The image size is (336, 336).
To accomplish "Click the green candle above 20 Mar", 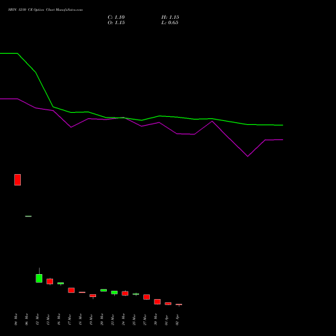I will [x=103, y=290].
